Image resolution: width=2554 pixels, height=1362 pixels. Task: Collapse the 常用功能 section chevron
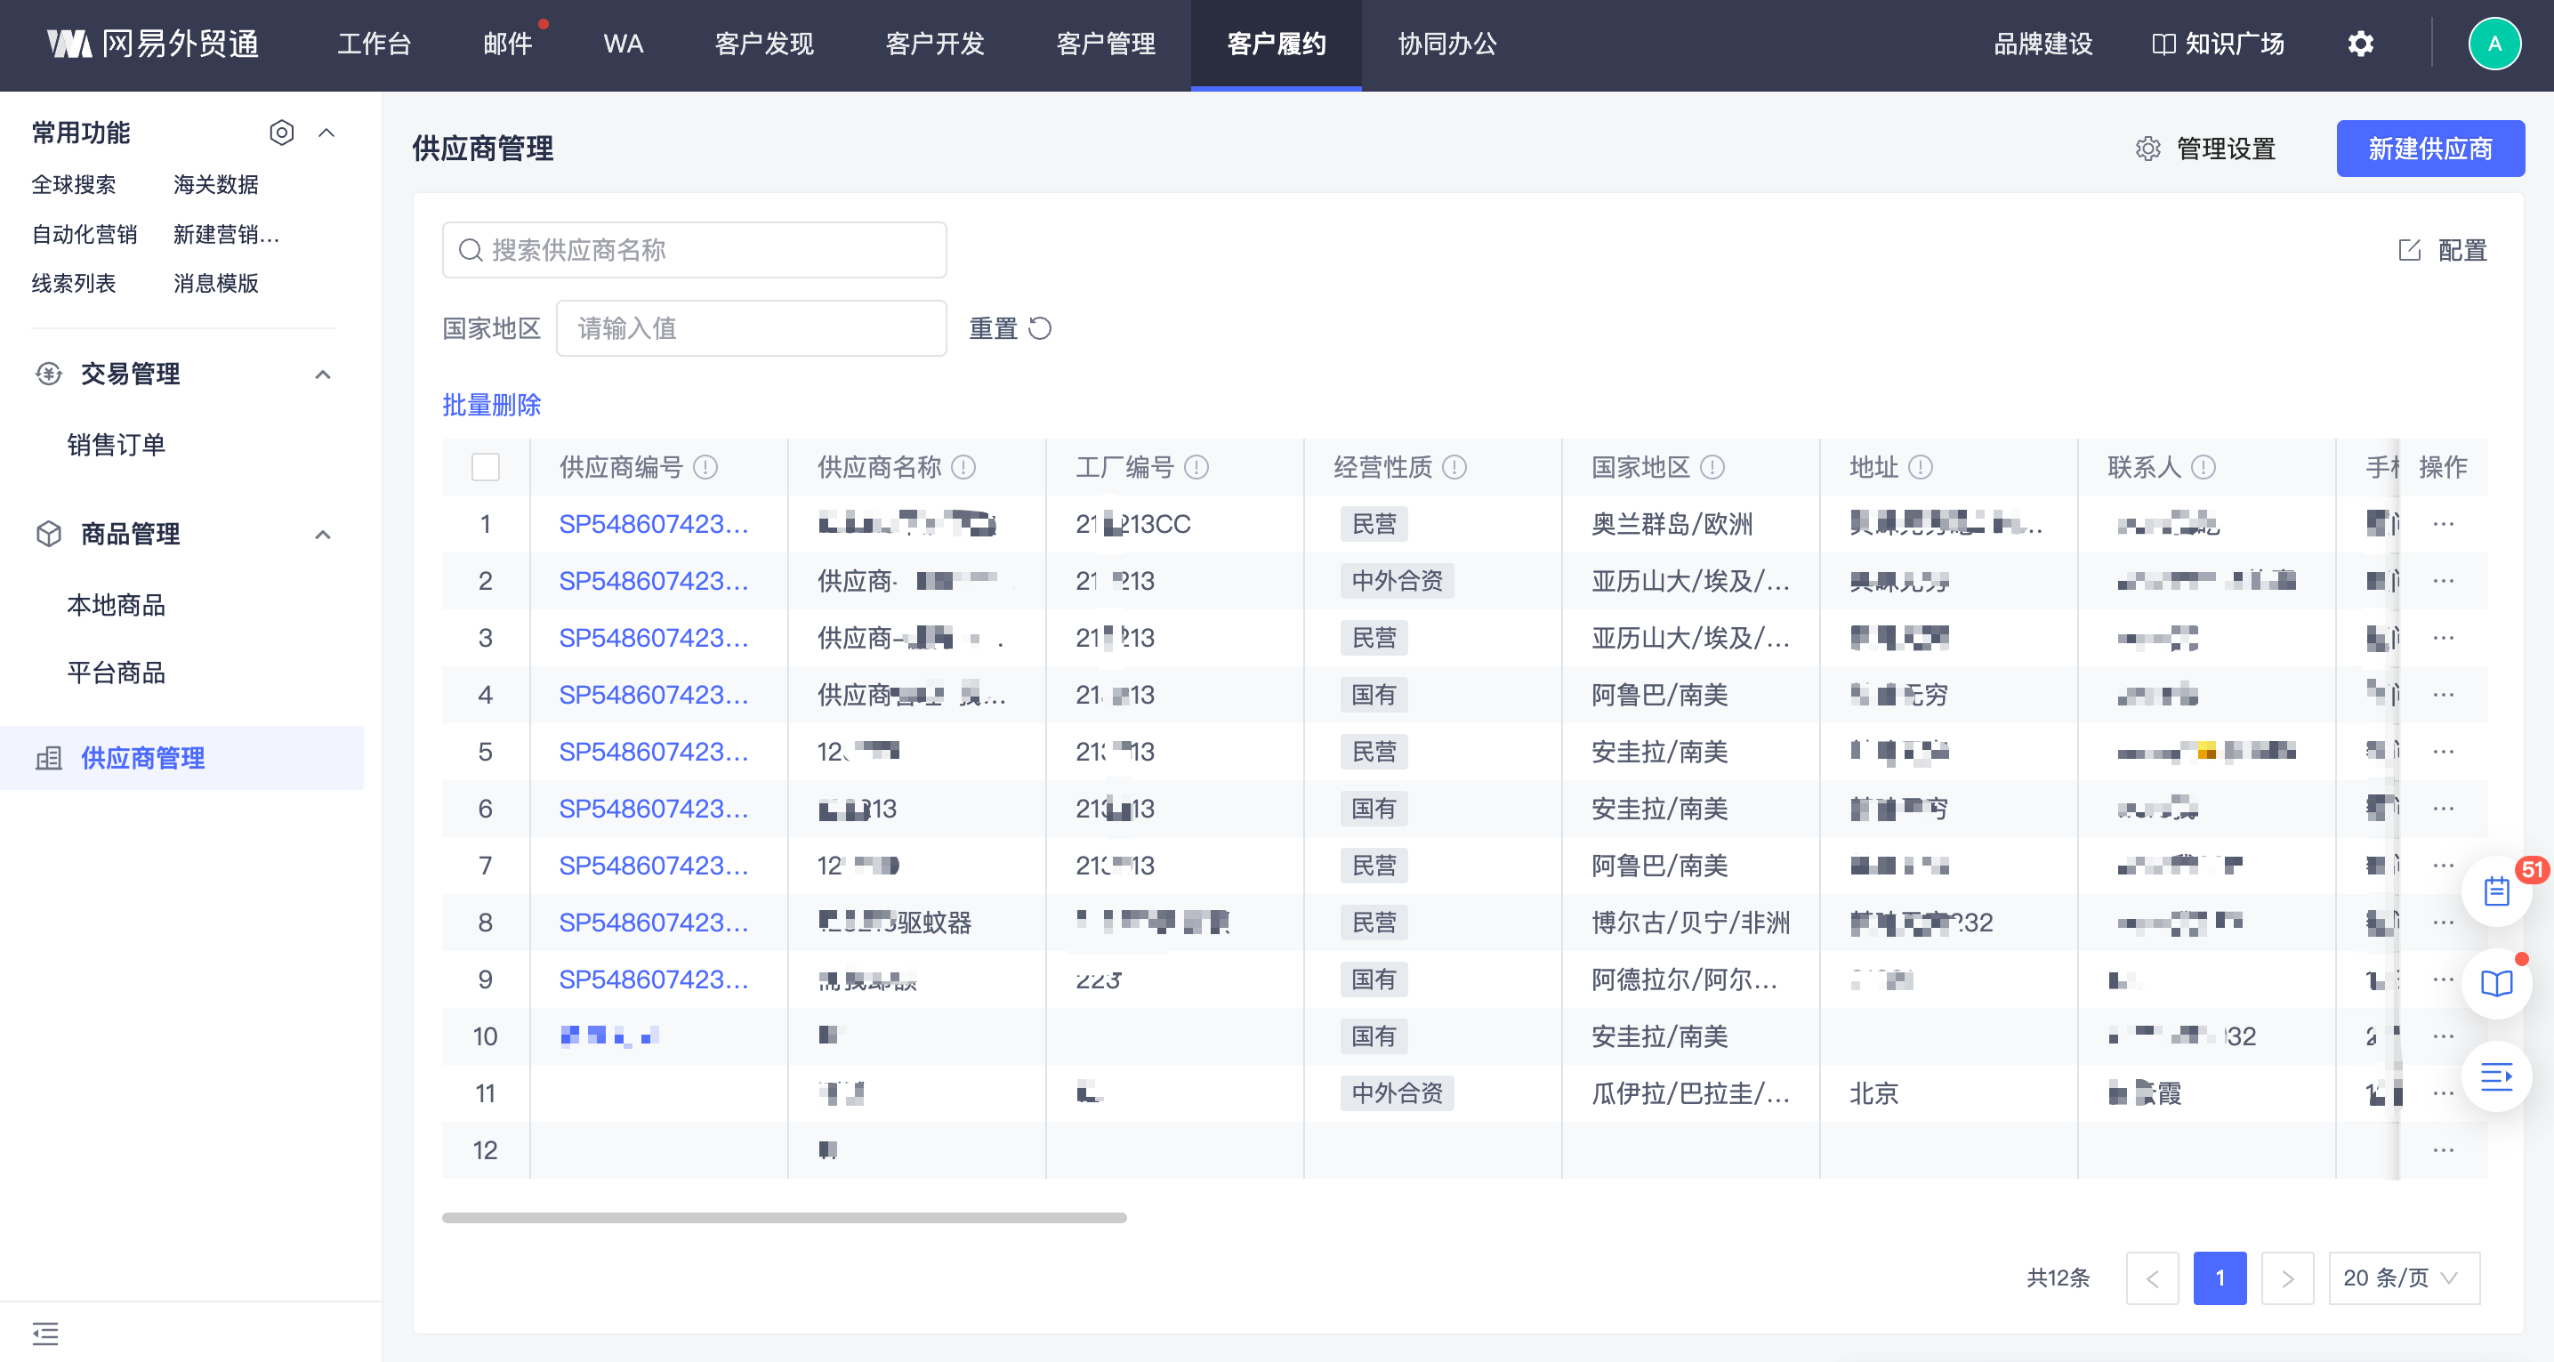coord(326,133)
